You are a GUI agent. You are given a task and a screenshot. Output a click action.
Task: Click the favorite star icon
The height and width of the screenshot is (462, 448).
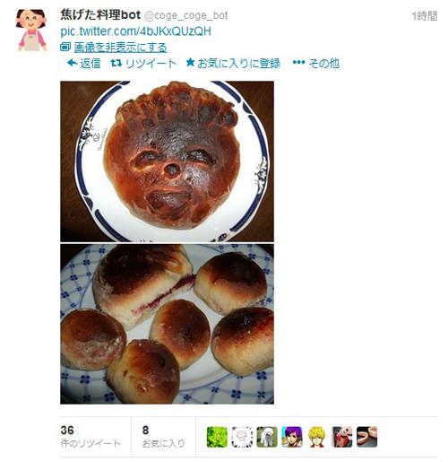coord(190,63)
